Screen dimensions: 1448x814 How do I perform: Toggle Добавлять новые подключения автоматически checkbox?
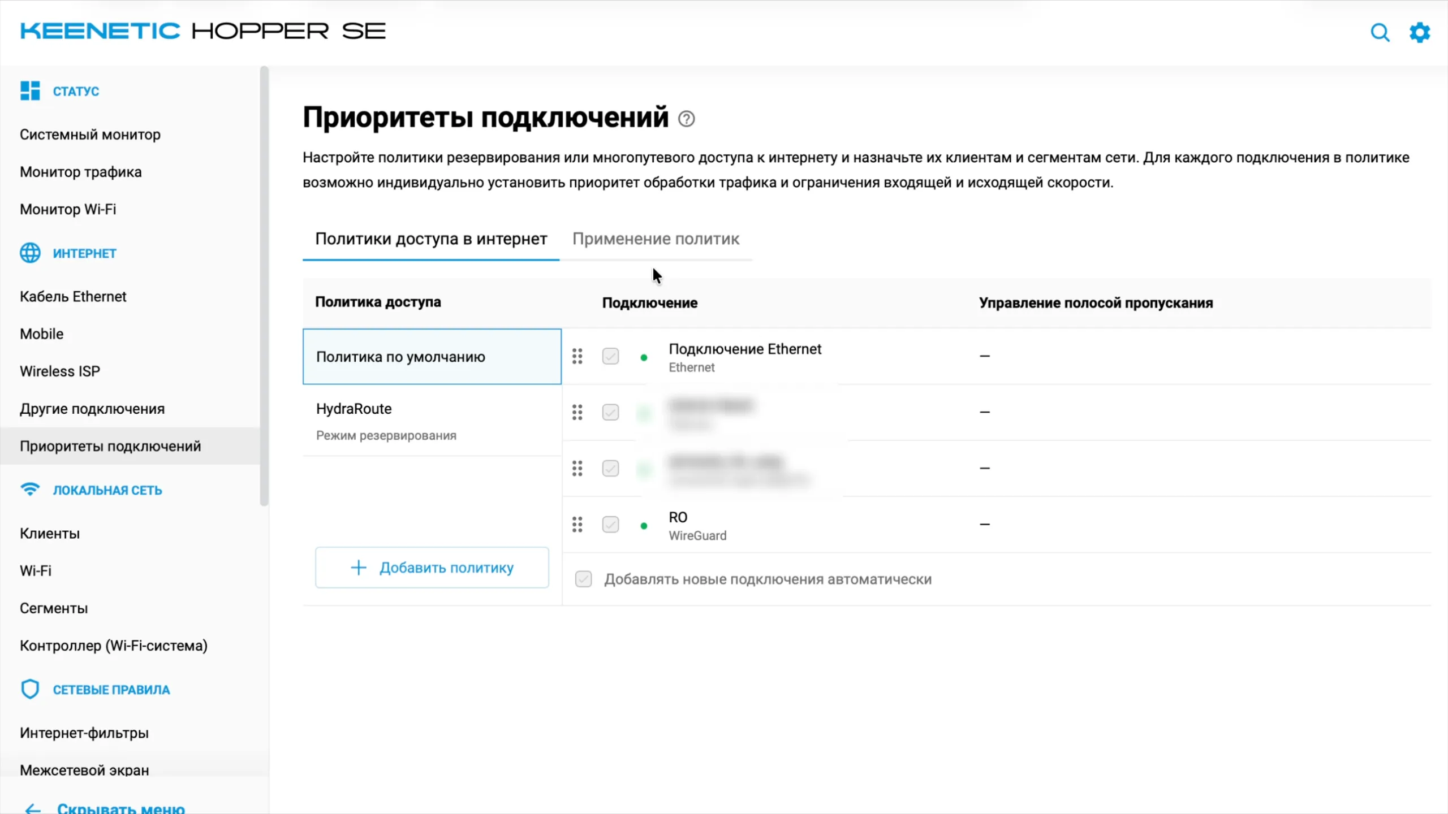(x=583, y=579)
